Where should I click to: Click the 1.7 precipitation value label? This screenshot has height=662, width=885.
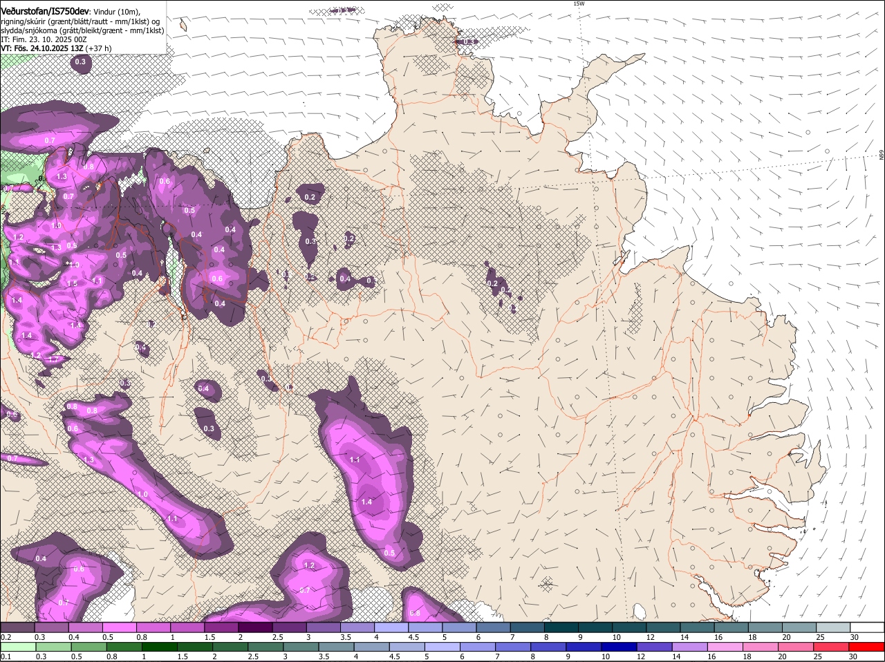(53, 359)
